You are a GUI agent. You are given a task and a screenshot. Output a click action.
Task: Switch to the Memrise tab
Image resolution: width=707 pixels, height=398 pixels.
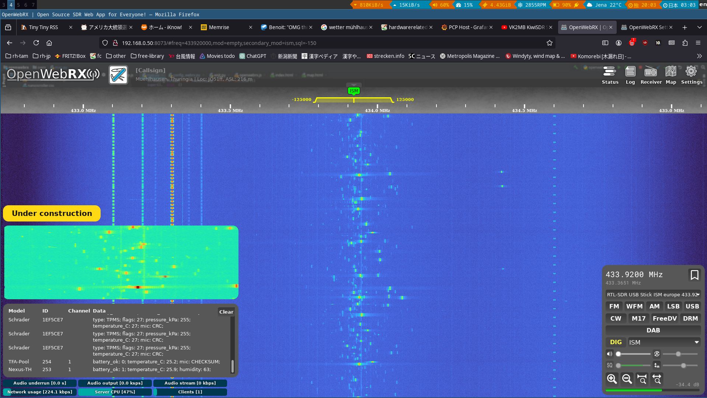(x=227, y=27)
